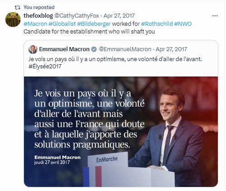Open Emmanuel Macron's small profile avatar
The width and height of the screenshot is (226, 191).
[x=33, y=49]
